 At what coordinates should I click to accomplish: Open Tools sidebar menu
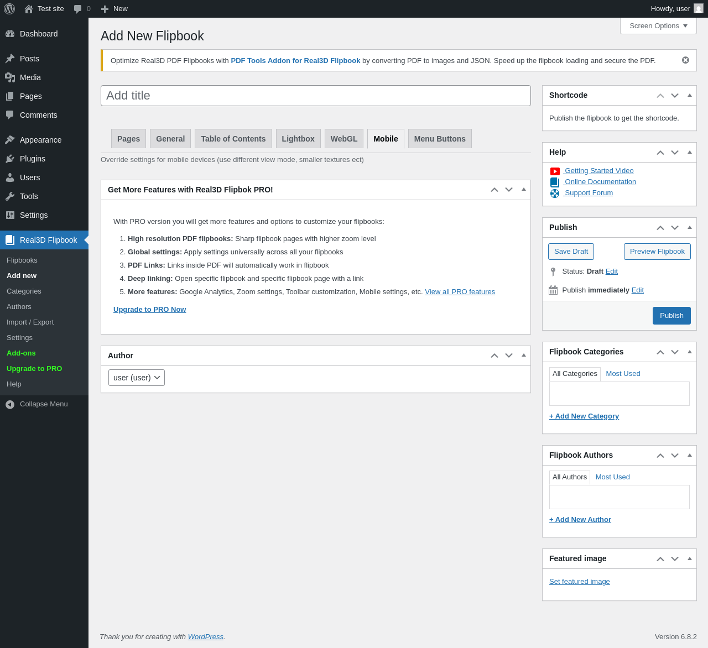(44, 196)
